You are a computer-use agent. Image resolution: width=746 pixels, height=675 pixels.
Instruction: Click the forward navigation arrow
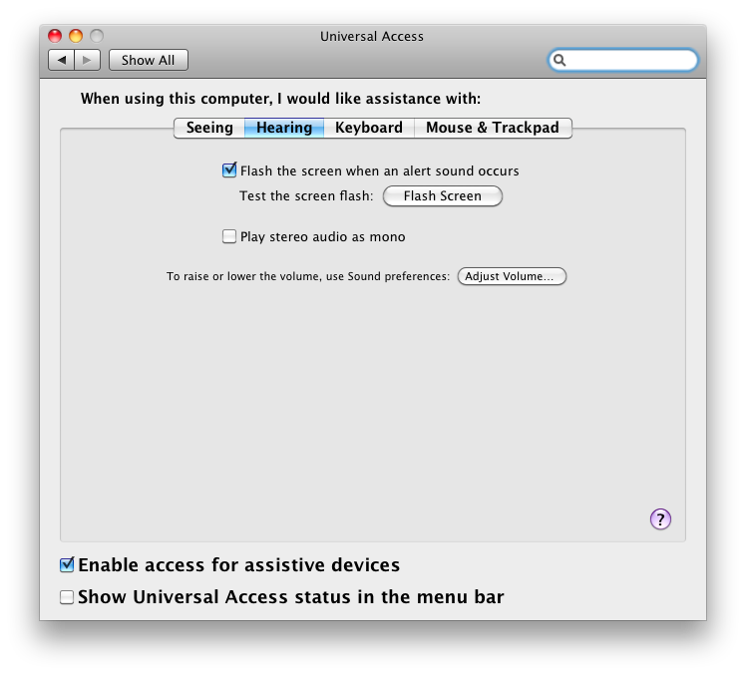[x=87, y=60]
